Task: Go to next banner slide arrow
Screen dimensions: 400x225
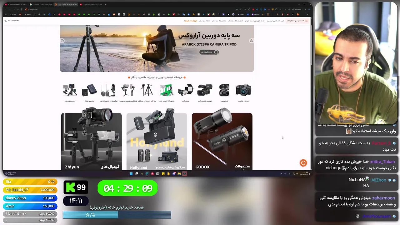Action: pos(251,41)
